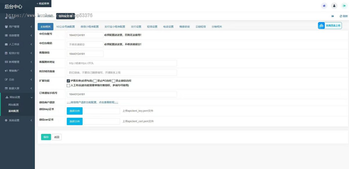Select the 主站相关 tab
Image resolution: width=349 pixels, height=169 pixels.
45,27
